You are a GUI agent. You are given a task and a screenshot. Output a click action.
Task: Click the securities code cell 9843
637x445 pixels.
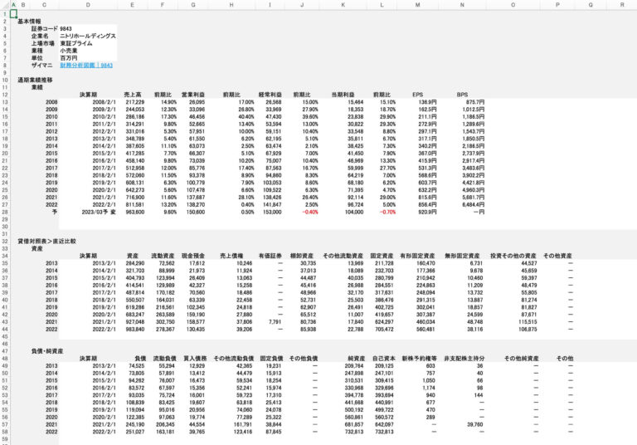(x=66, y=27)
